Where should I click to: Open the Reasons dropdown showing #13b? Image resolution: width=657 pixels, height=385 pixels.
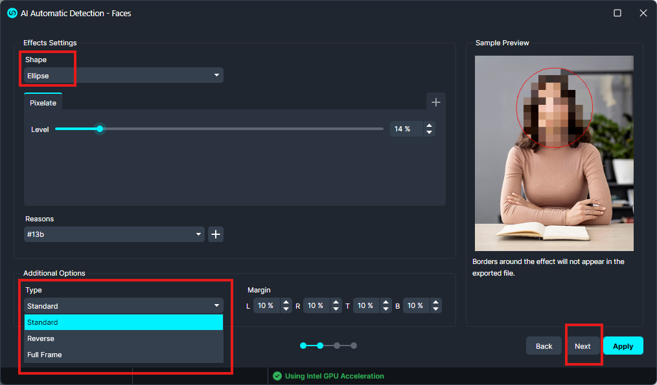(x=114, y=234)
